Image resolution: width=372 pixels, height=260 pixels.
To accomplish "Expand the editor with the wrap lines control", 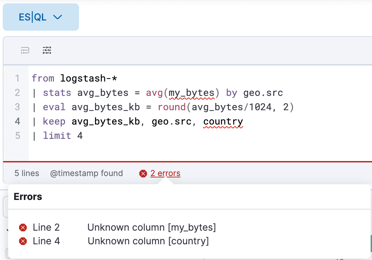I will pos(25,50).
